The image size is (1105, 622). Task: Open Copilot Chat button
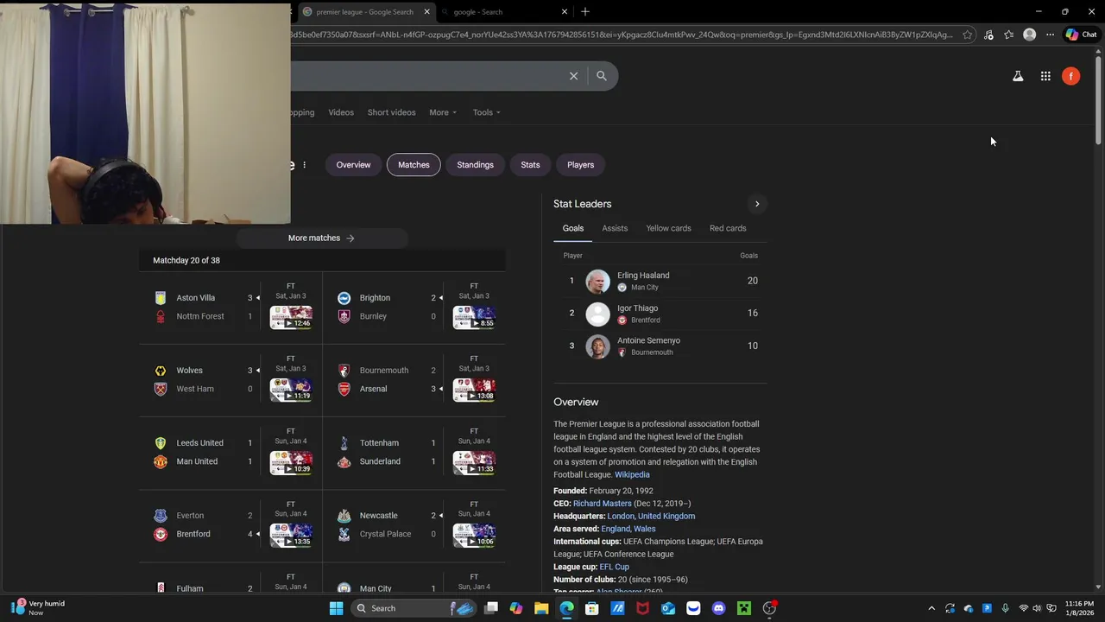(1081, 35)
